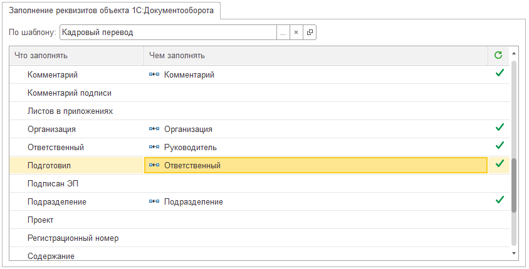Image resolution: width=529 pixels, height=269 pixels.
Task: Open the template in a separate window
Action: click(310, 33)
